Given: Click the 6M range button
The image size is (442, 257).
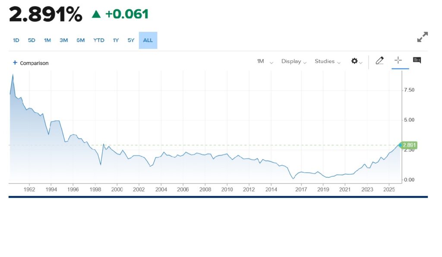Looking at the screenshot, I should pos(81,40).
